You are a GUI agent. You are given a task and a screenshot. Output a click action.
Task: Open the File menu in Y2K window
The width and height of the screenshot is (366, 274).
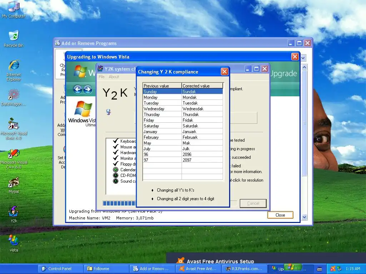click(102, 77)
